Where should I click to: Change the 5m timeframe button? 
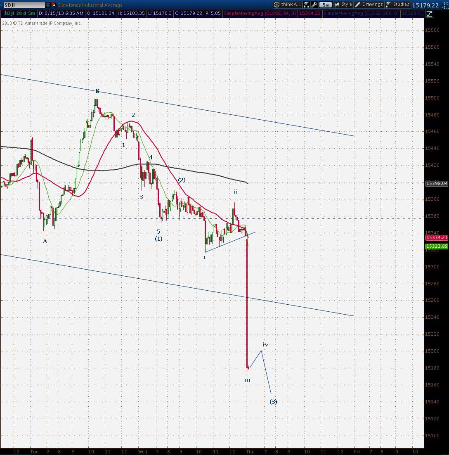[326, 5]
